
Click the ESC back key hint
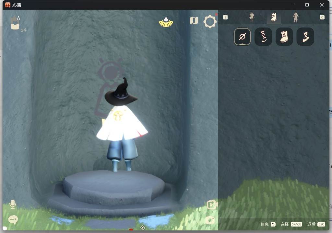click(x=321, y=224)
